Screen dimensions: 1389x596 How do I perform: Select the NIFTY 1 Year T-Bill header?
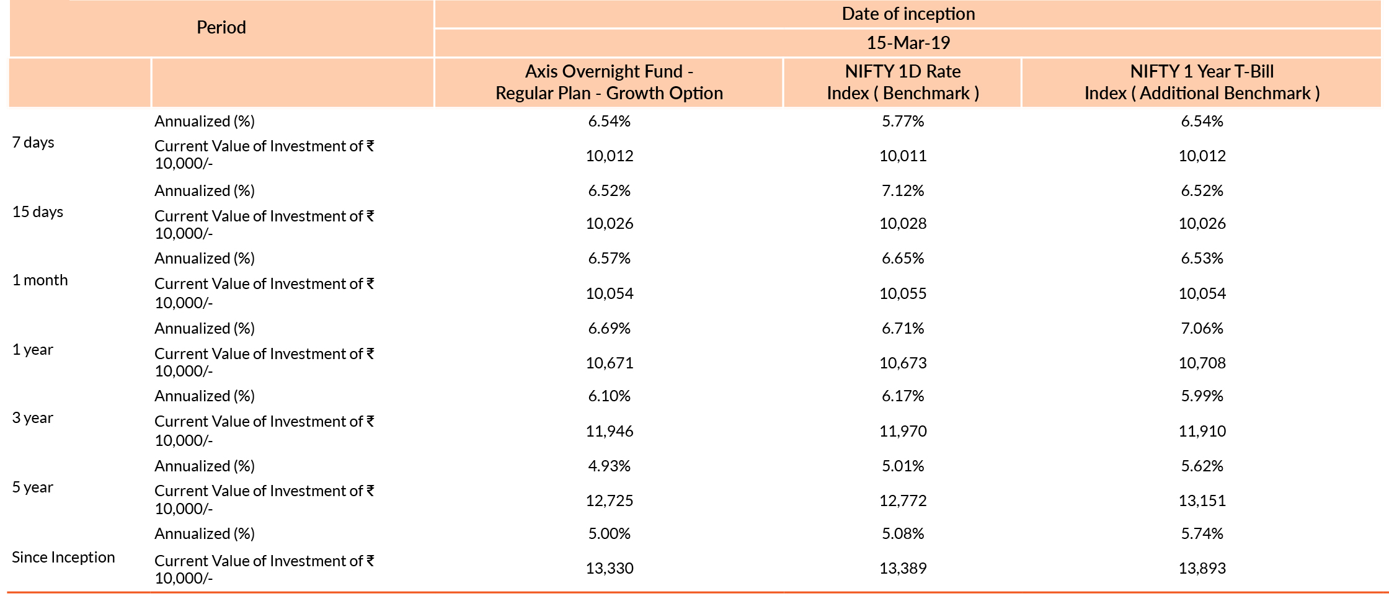[1202, 82]
